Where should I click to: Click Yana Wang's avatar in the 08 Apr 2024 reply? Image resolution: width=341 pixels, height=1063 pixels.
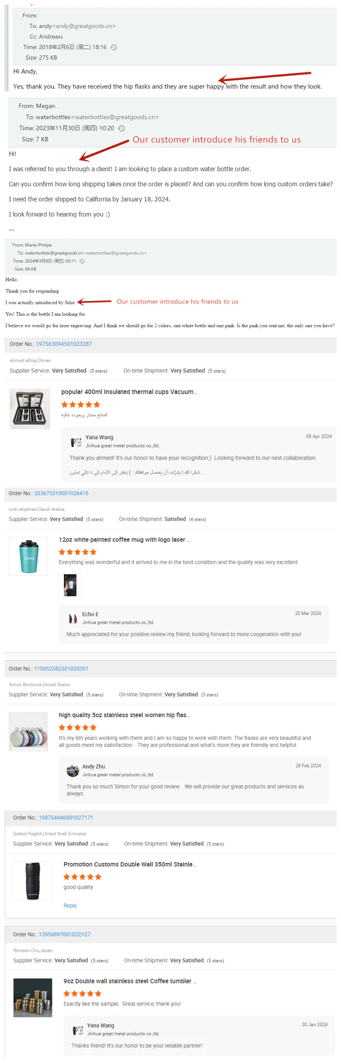click(76, 441)
